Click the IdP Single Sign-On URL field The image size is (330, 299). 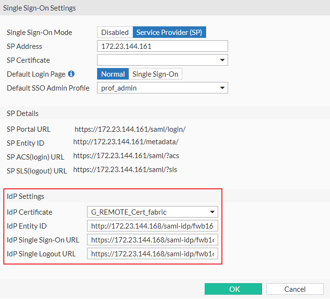coord(153,240)
